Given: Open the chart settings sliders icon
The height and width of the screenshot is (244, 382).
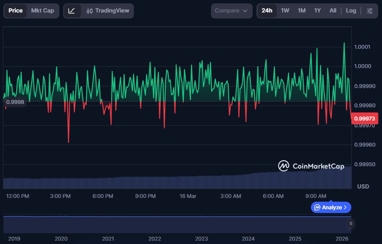Looking at the screenshot, I should tap(370, 11).
